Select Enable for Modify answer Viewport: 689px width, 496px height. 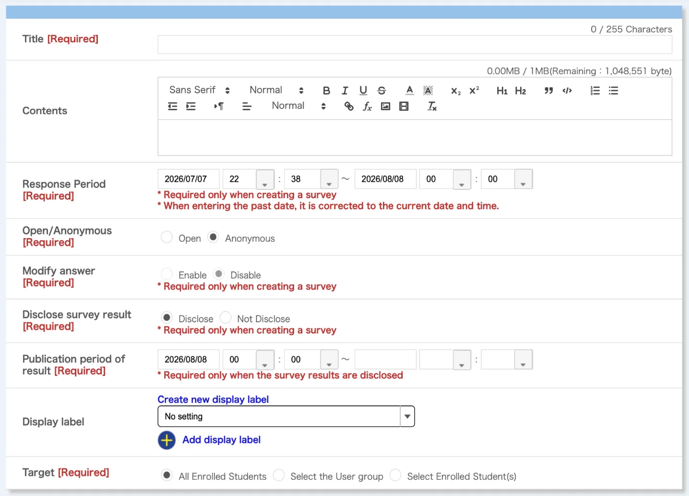pos(166,274)
